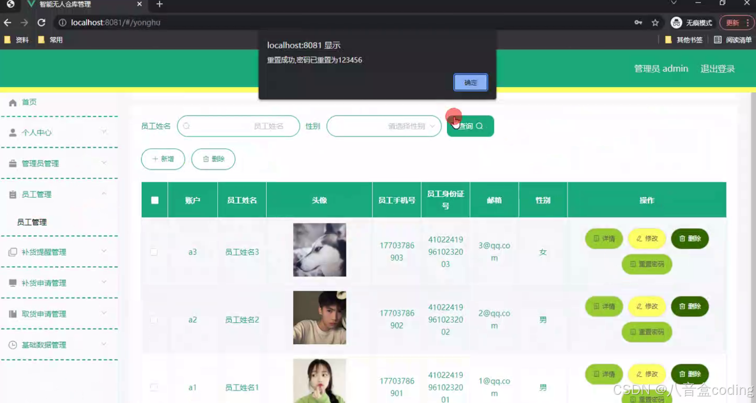Viewport: 756px width, 403px height.
Task: Click the chart icon beside 取货申请管理
Action: tap(13, 314)
